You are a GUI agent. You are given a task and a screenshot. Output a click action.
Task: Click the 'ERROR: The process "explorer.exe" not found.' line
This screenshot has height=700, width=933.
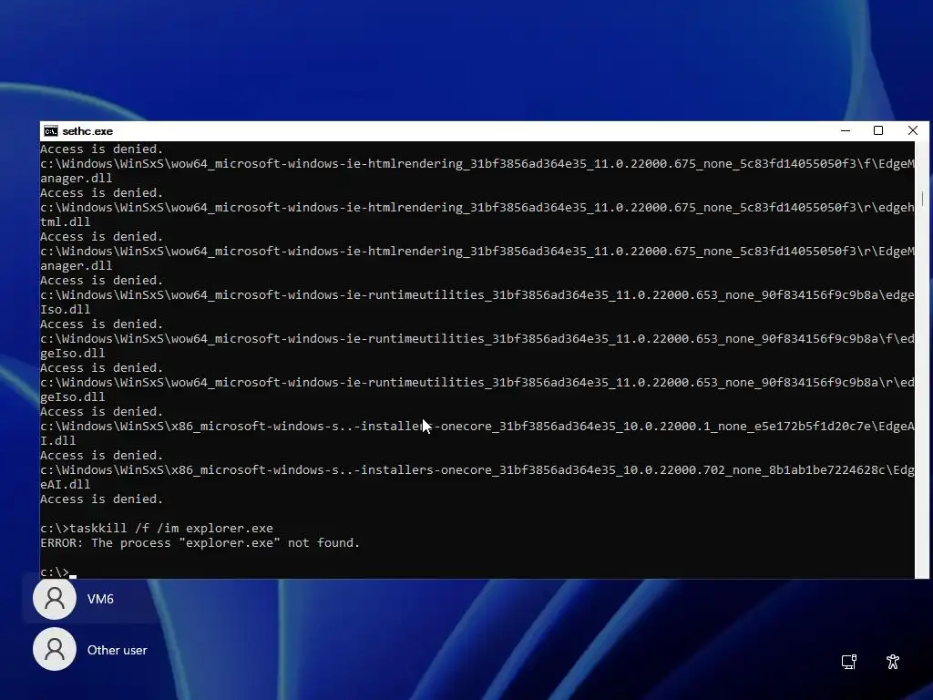200,543
